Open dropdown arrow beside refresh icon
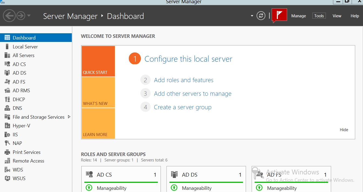363x192 pixels. (x=252, y=16)
